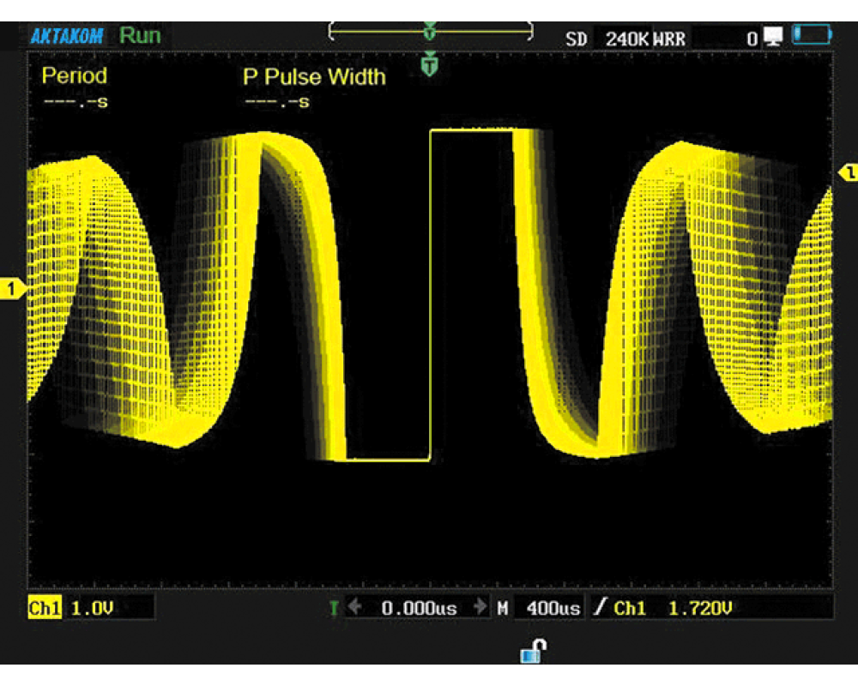Click the trigger level marker on right edge
Image resolution: width=858 pixels, height=686 pixels.
[848, 172]
